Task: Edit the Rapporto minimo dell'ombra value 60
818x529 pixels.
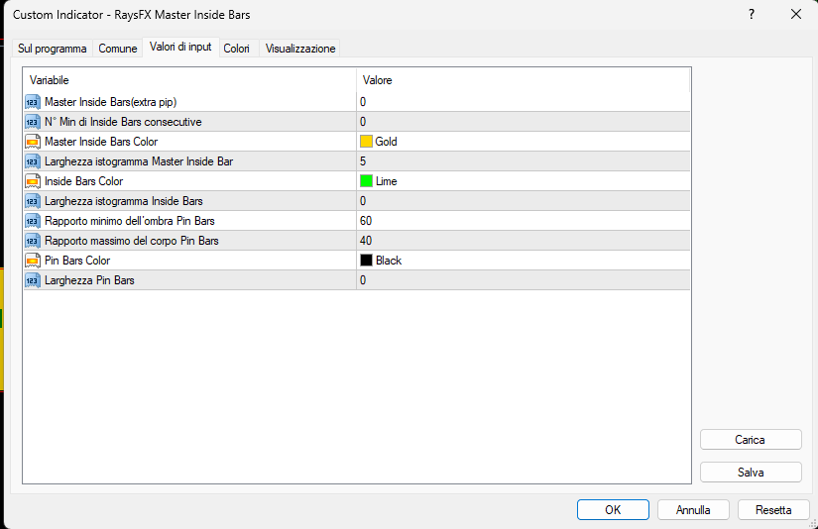Action: pyautogui.click(x=524, y=221)
